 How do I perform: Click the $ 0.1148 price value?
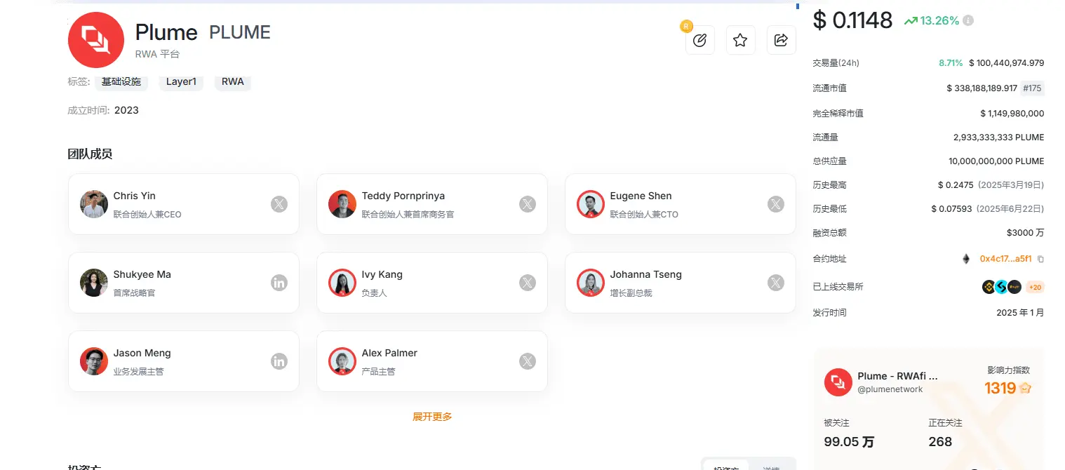click(852, 20)
